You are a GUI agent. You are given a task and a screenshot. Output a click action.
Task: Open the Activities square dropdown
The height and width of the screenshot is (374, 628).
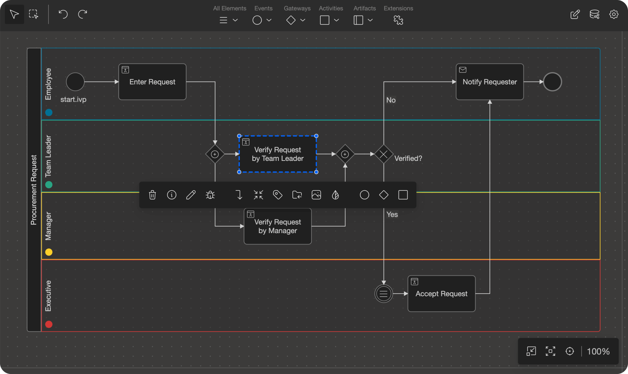click(330, 20)
